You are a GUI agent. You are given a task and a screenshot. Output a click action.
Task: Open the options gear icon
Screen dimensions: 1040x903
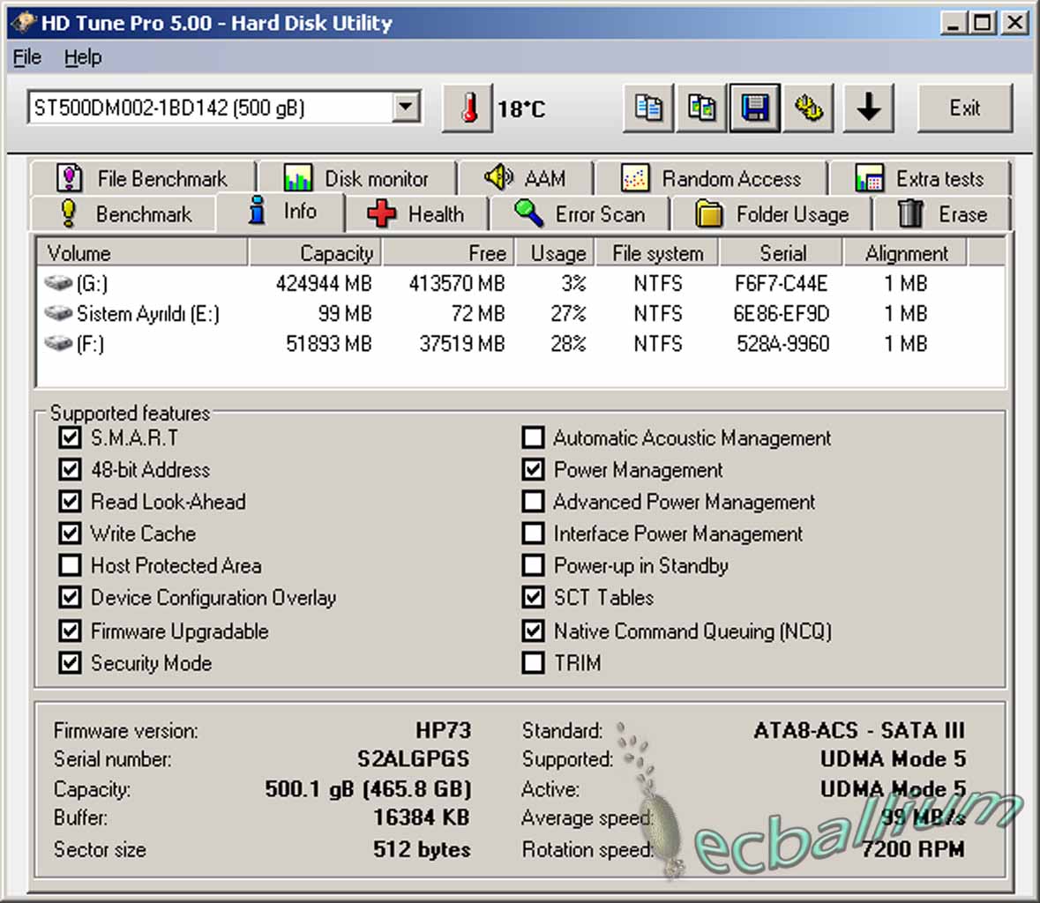click(808, 108)
